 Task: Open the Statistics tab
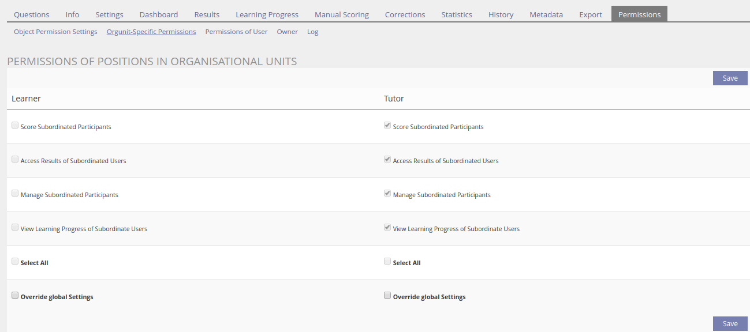[x=456, y=14]
